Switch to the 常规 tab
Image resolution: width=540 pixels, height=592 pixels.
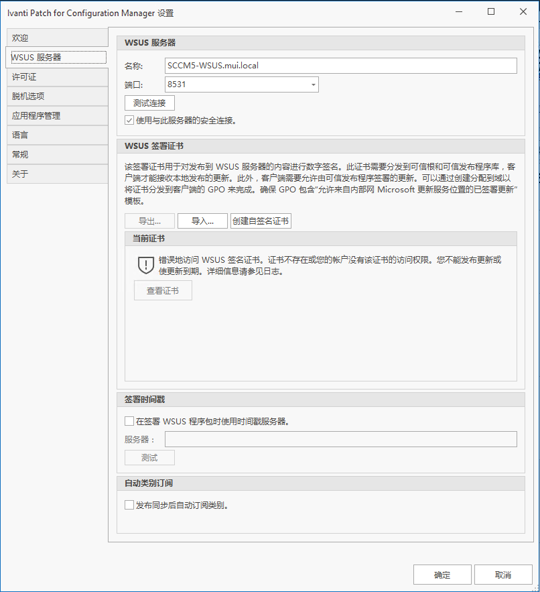(x=58, y=154)
